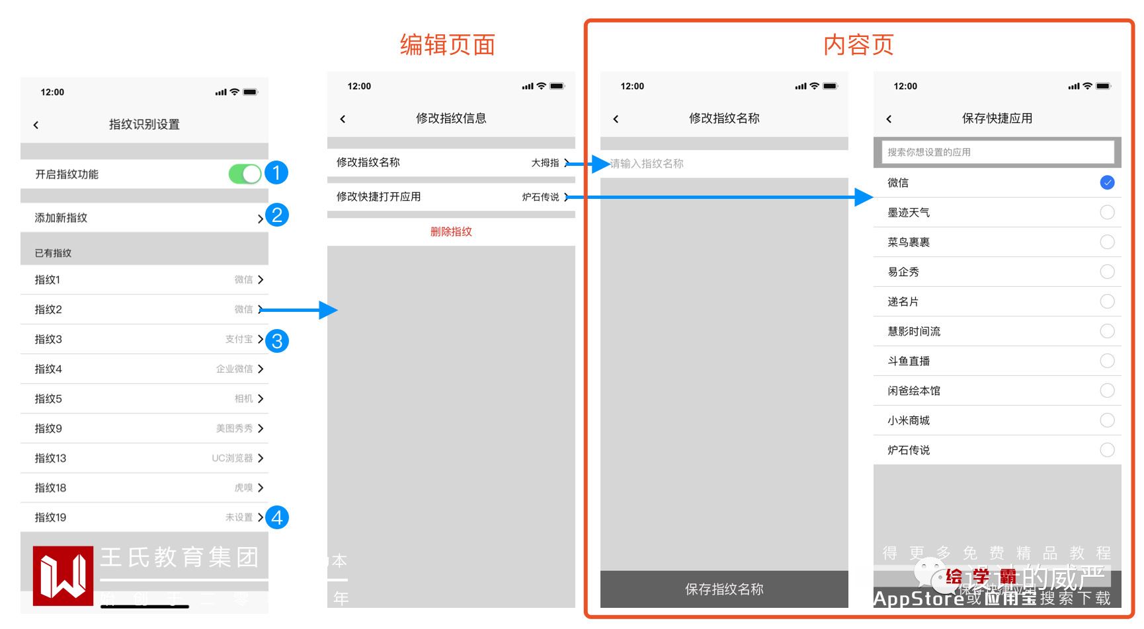Screen dimensions: 1144x629
Task: Click 12:00 clock on 修改指纹信息 screen
Action: point(359,86)
